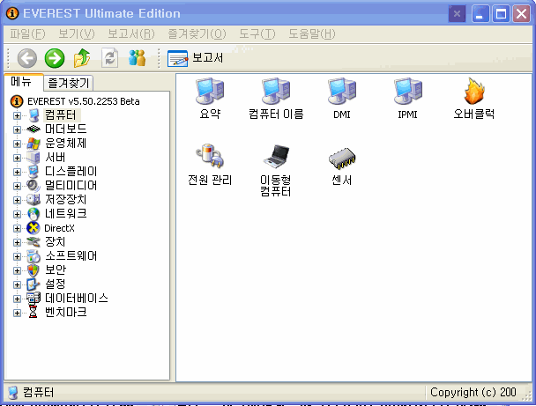Click the green Forward arrow icon
536x406 pixels.
pyautogui.click(x=55, y=58)
